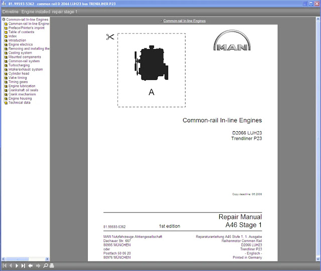The image size is (321, 271).
Task: Go to the previous page arrow
Action: (11, 265)
